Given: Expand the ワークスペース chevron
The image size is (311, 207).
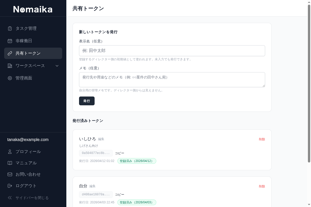Looking at the screenshot, I should (x=57, y=66).
